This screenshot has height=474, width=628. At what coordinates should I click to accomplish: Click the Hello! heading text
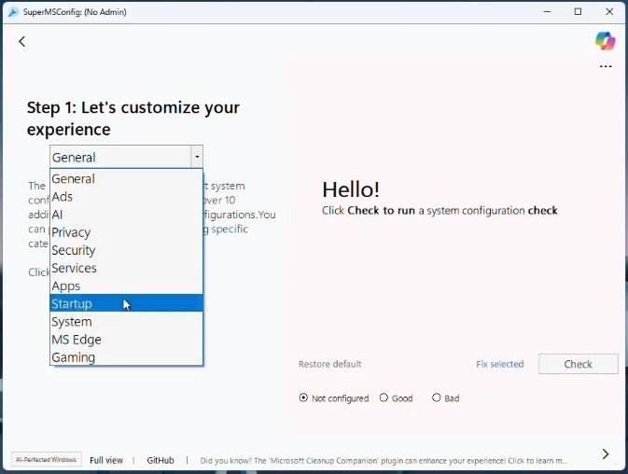(x=351, y=189)
